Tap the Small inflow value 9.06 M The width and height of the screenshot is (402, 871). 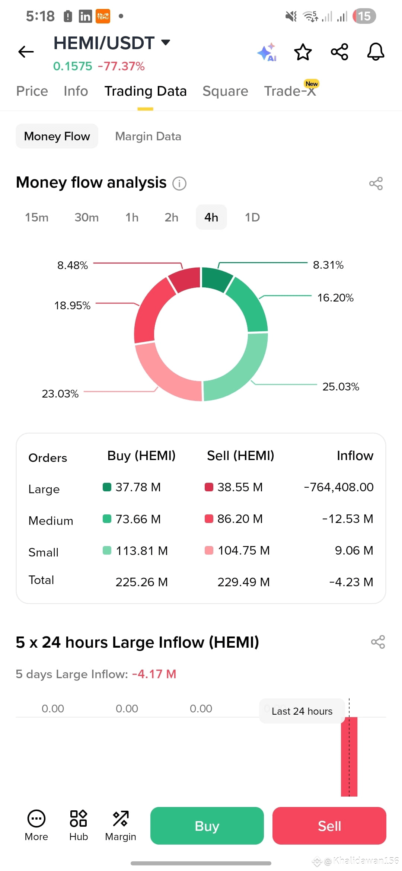pos(354,550)
